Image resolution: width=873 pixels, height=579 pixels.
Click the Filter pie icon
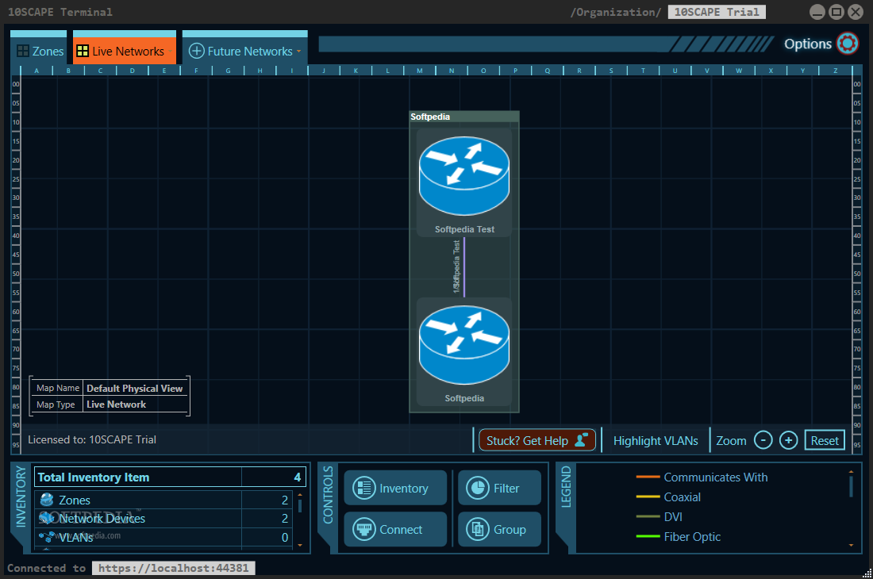click(478, 489)
